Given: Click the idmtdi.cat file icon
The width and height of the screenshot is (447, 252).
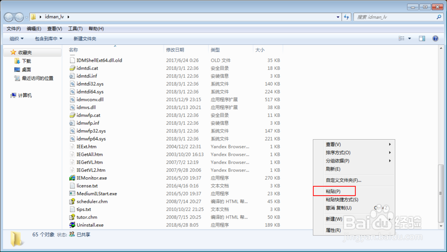Looking at the screenshot, I should 72,68.
